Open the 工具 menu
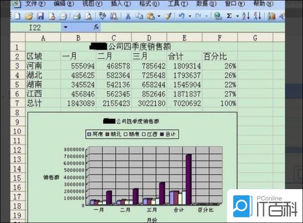Viewport: 303px width, 223px height. click(178, 4)
